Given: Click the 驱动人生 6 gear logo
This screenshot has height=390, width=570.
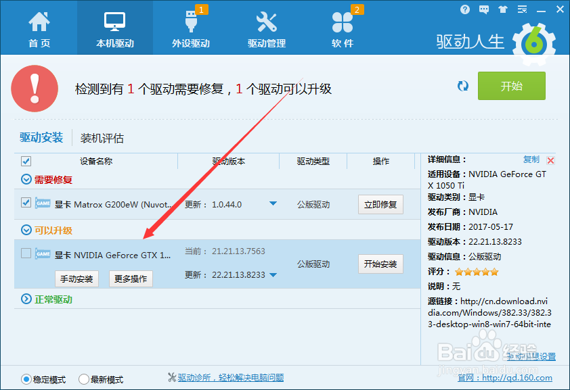Looking at the screenshot, I should point(533,44).
